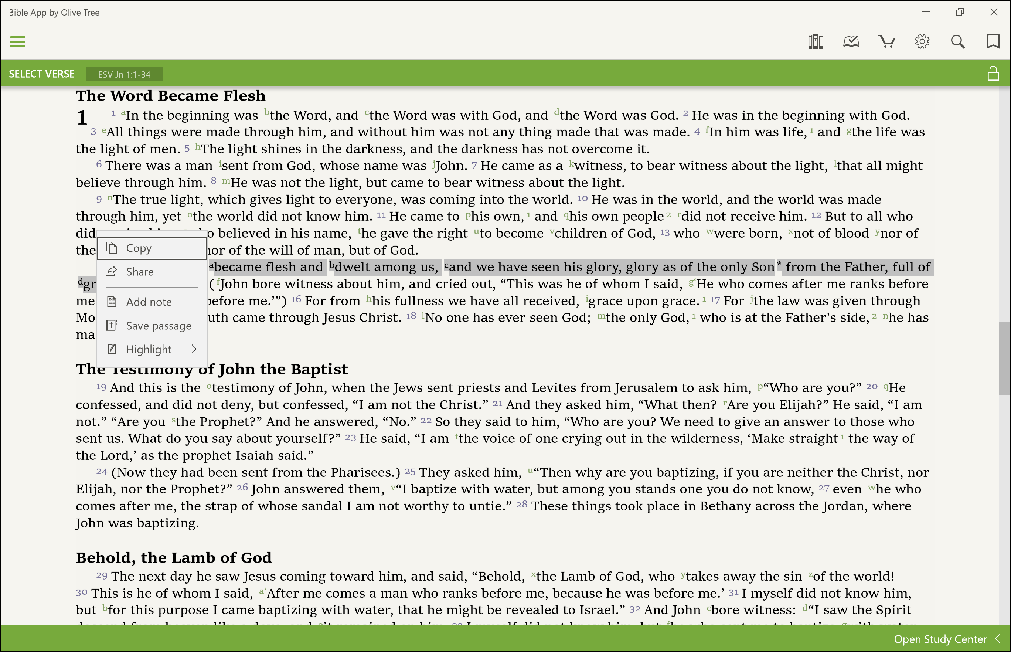The width and height of the screenshot is (1011, 652).
Task: Open the ESV Jn 1:1-34 version selector
Action: click(x=124, y=75)
